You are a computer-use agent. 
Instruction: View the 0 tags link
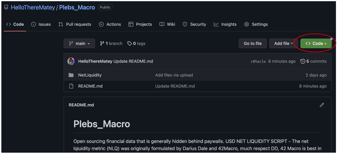tap(136, 43)
